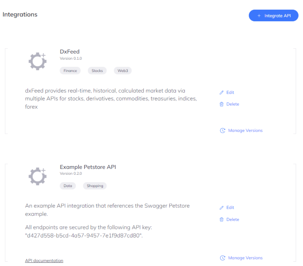This screenshot has height=266, width=303.
Task: Open the API documentation link
Action: (x=44, y=260)
